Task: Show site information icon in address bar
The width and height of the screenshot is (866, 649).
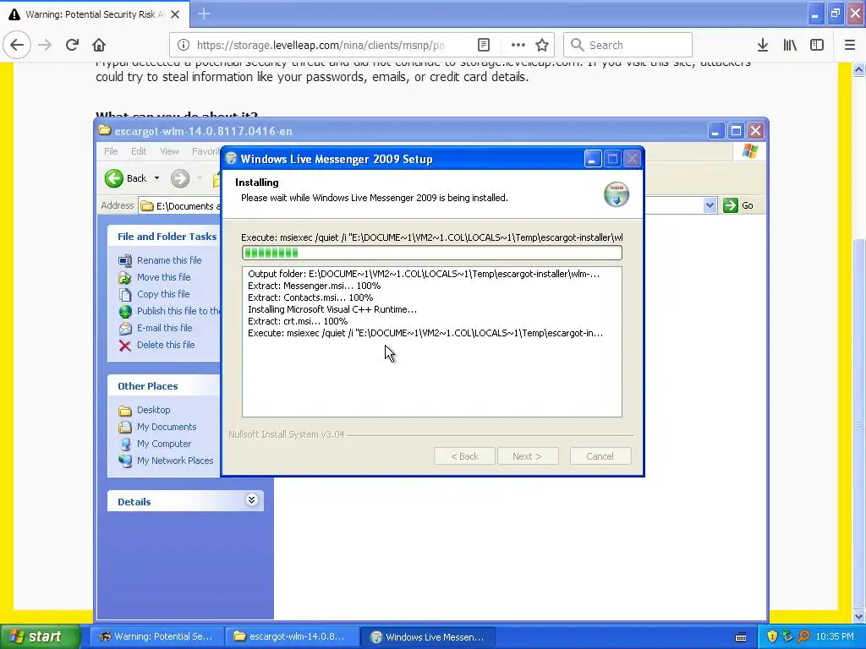Action: tap(184, 45)
